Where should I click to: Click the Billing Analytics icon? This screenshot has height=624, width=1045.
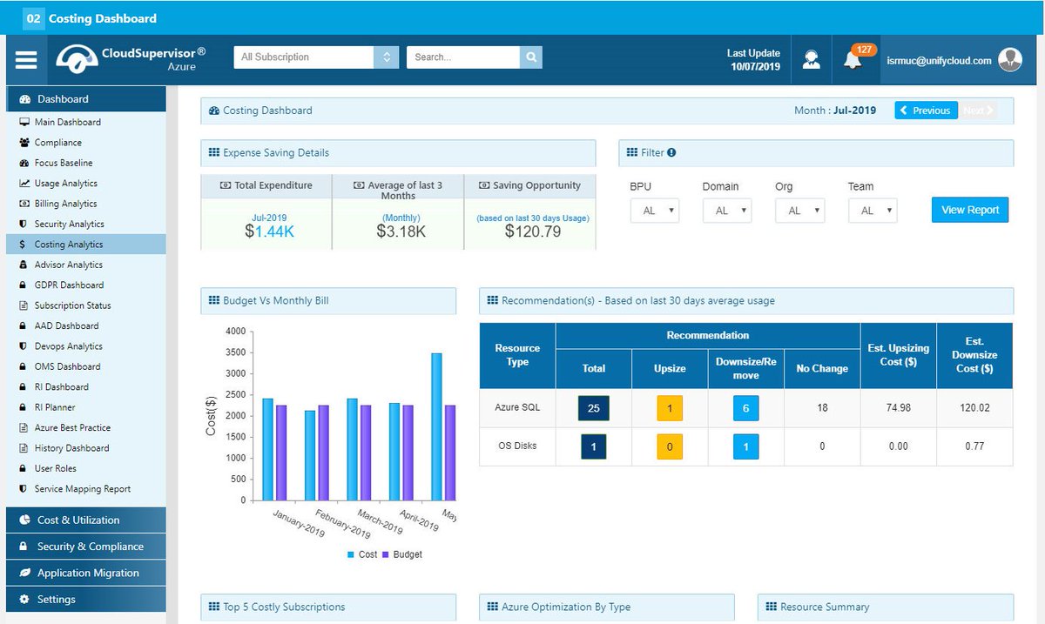click(x=25, y=204)
